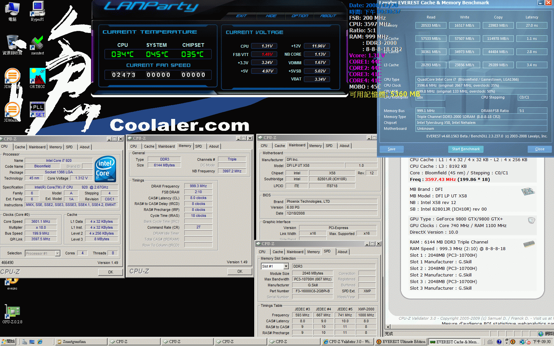Open the everes desktop shortcut
Image resolution: width=554 pixels, height=346 pixels.
point(12,283)
